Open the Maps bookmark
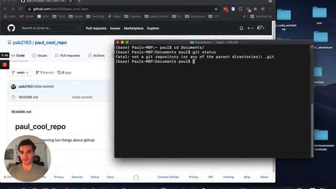Screen dimensions: 336x189 114,16
